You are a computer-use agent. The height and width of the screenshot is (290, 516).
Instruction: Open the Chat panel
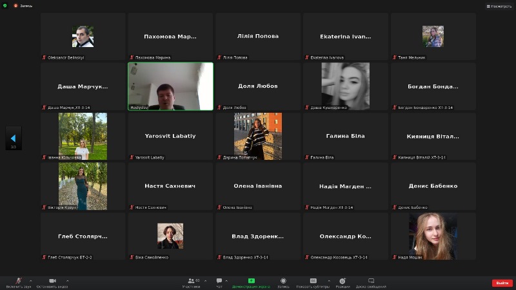219,281
